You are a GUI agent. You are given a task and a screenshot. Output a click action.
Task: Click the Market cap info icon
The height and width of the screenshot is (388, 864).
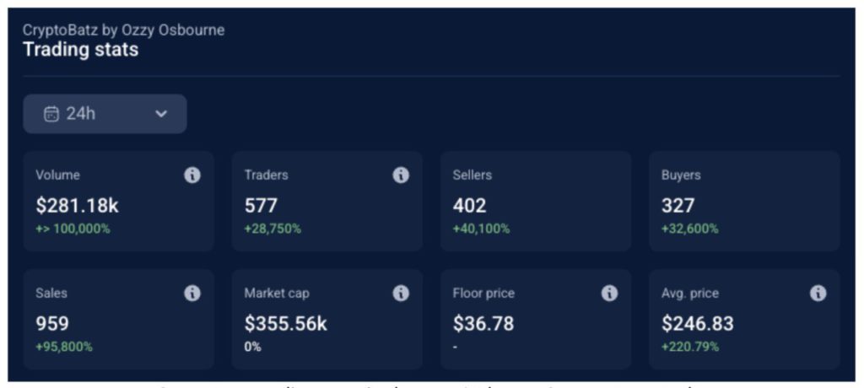(401, 294)
